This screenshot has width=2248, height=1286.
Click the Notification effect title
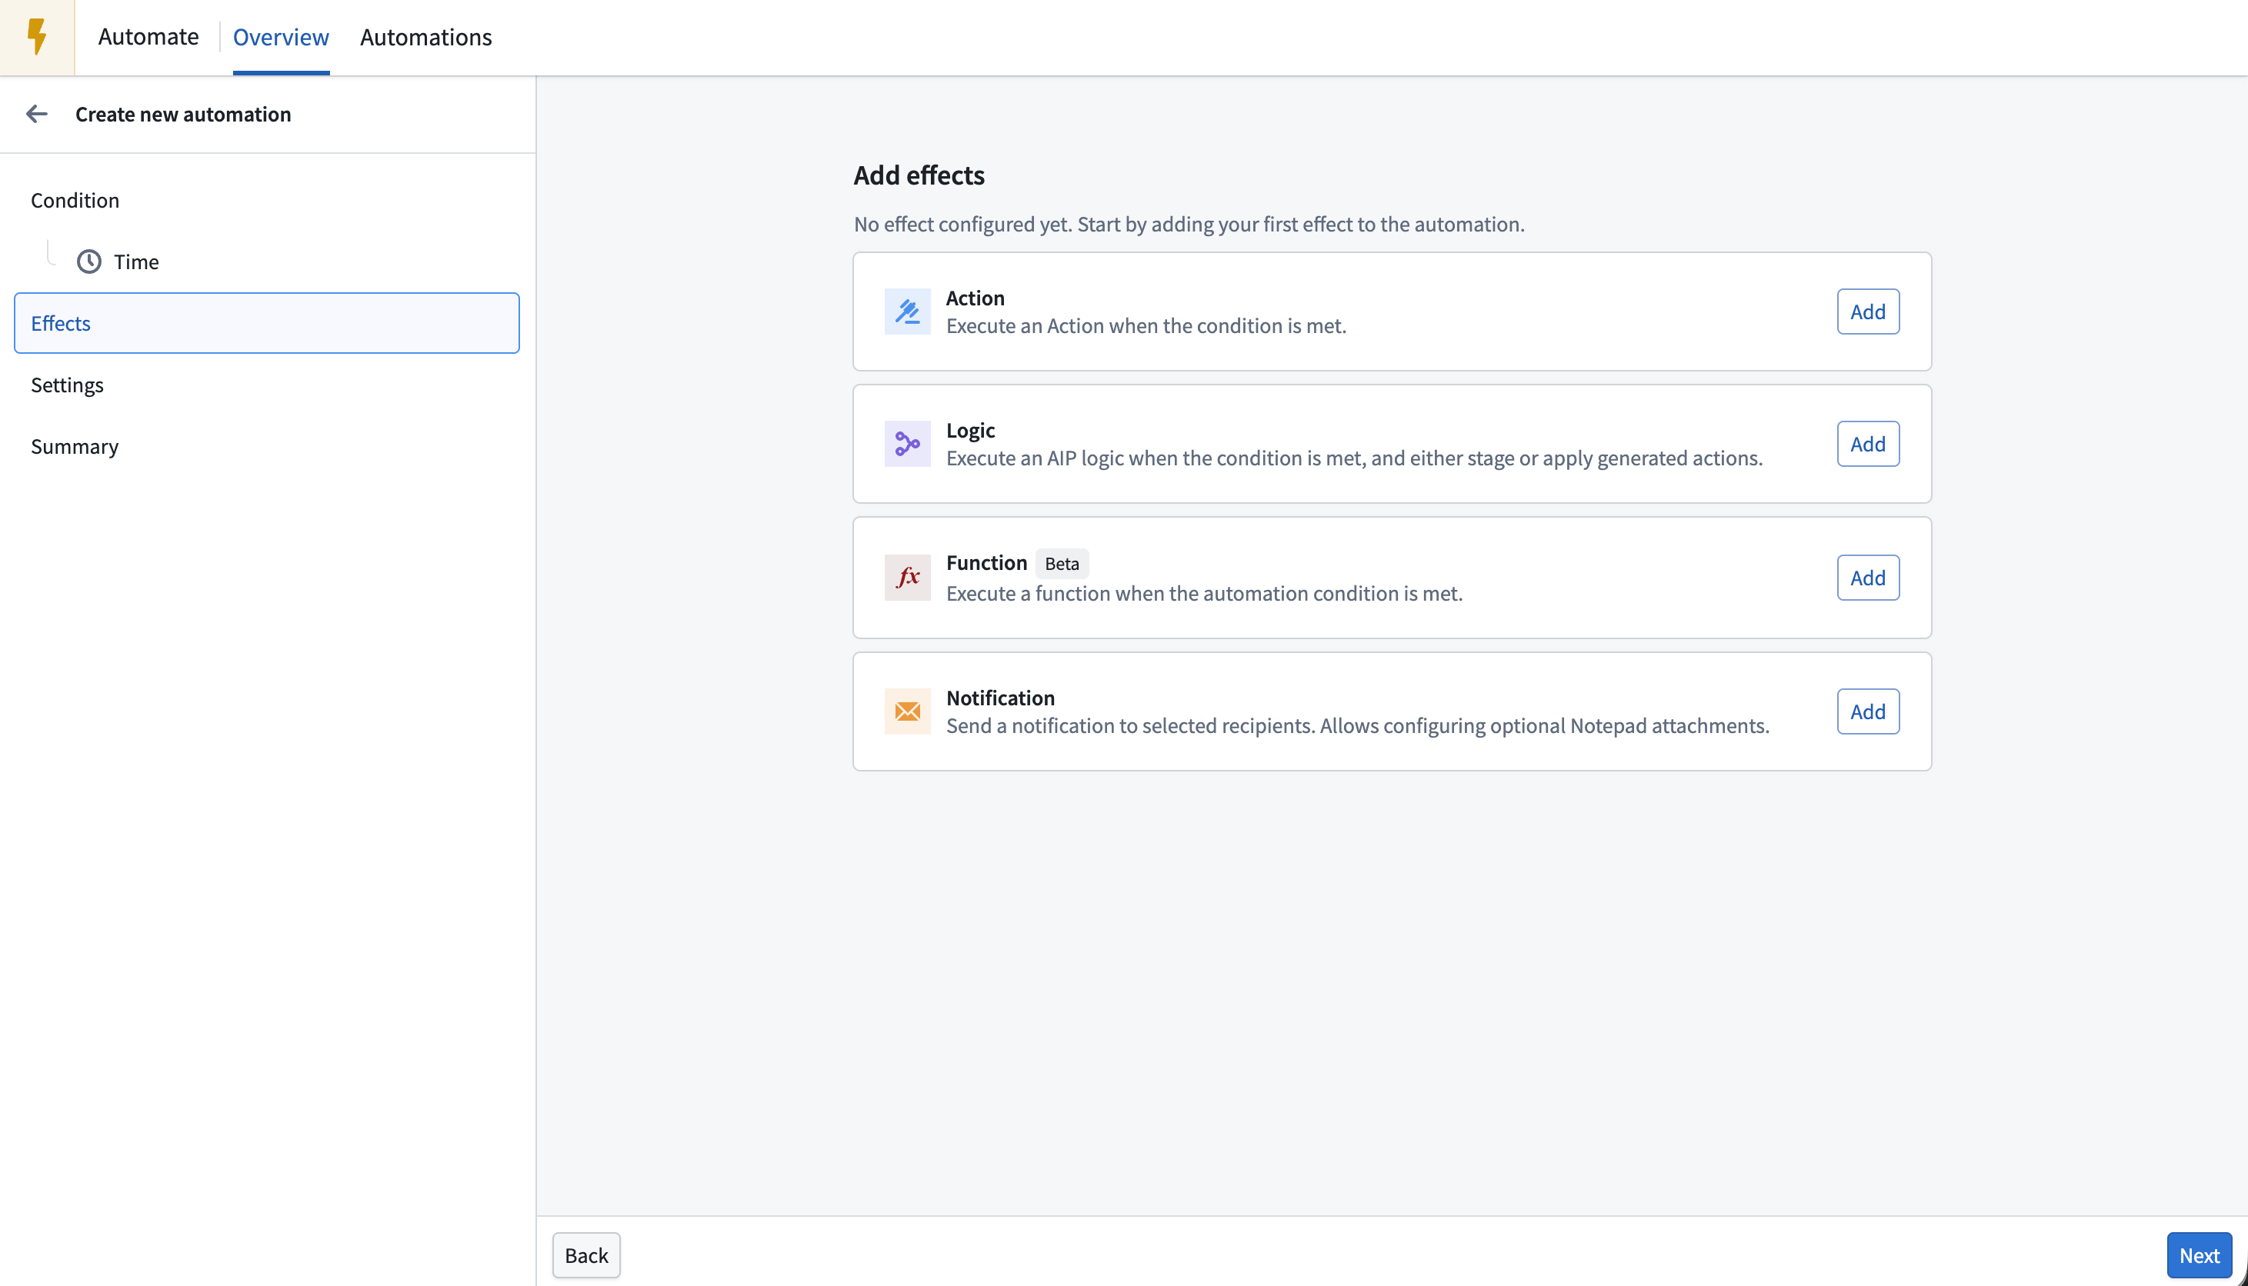(x=1000, y=698)
